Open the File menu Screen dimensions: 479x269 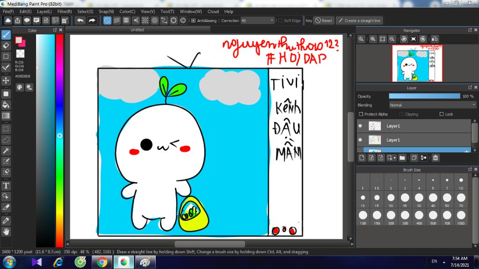8,11
